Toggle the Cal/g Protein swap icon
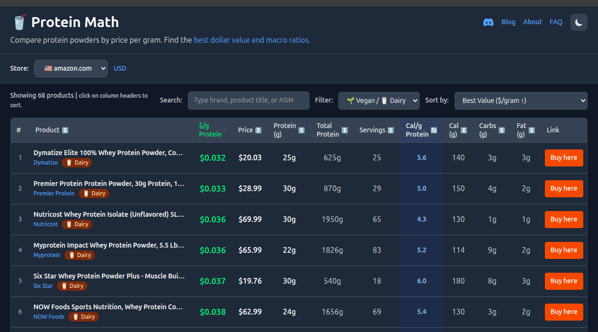This screenshot has width=598, height=332. point(434,130)
